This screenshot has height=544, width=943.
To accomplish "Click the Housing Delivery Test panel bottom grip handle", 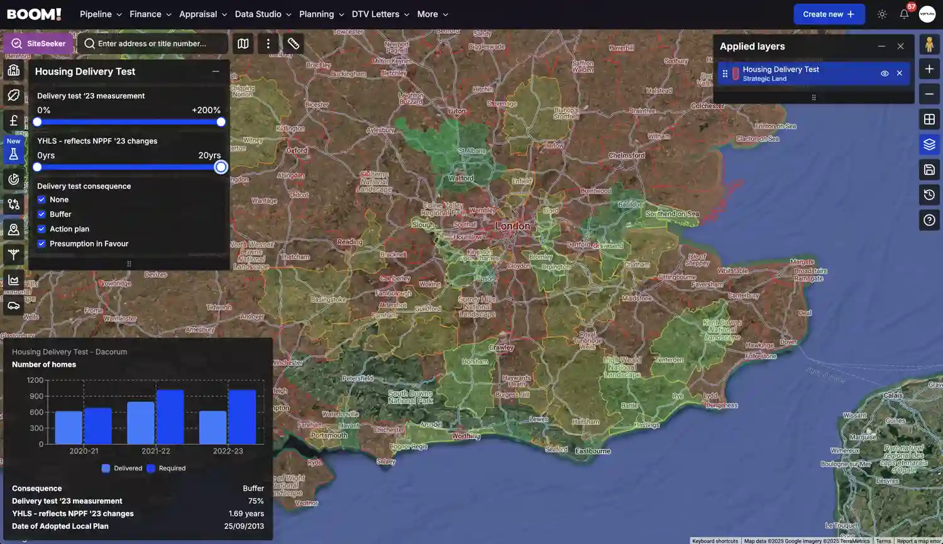I will click(x=129, y=264).
